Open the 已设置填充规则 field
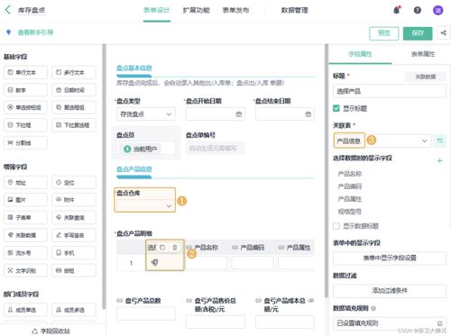Screen dimensions: 451x336 coord(390,323)
